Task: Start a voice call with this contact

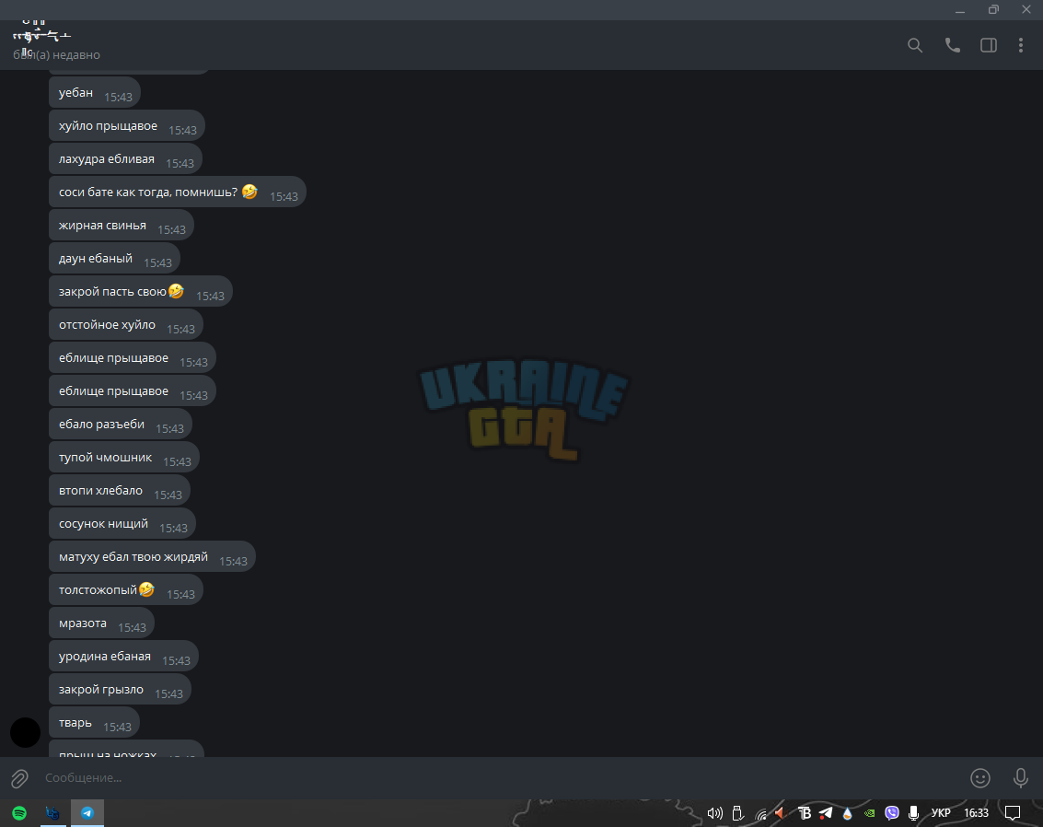Action: tap(953, 45)
